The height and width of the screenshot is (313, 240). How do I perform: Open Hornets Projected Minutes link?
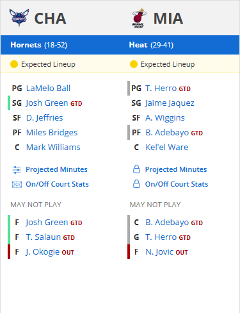pos(56,169)
